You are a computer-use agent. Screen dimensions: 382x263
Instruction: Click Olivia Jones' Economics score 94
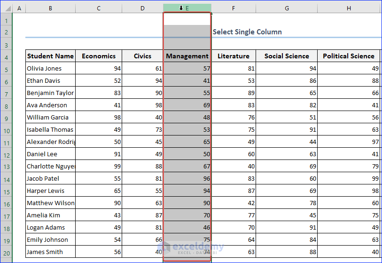pyautogui.click(x=99, y=68)
